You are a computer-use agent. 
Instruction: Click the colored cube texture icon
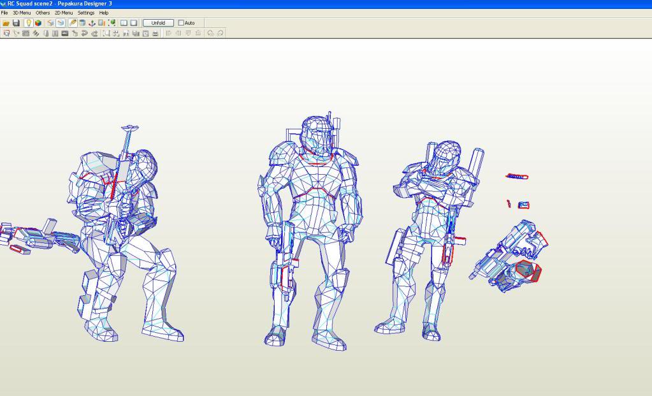click(38, 23)
